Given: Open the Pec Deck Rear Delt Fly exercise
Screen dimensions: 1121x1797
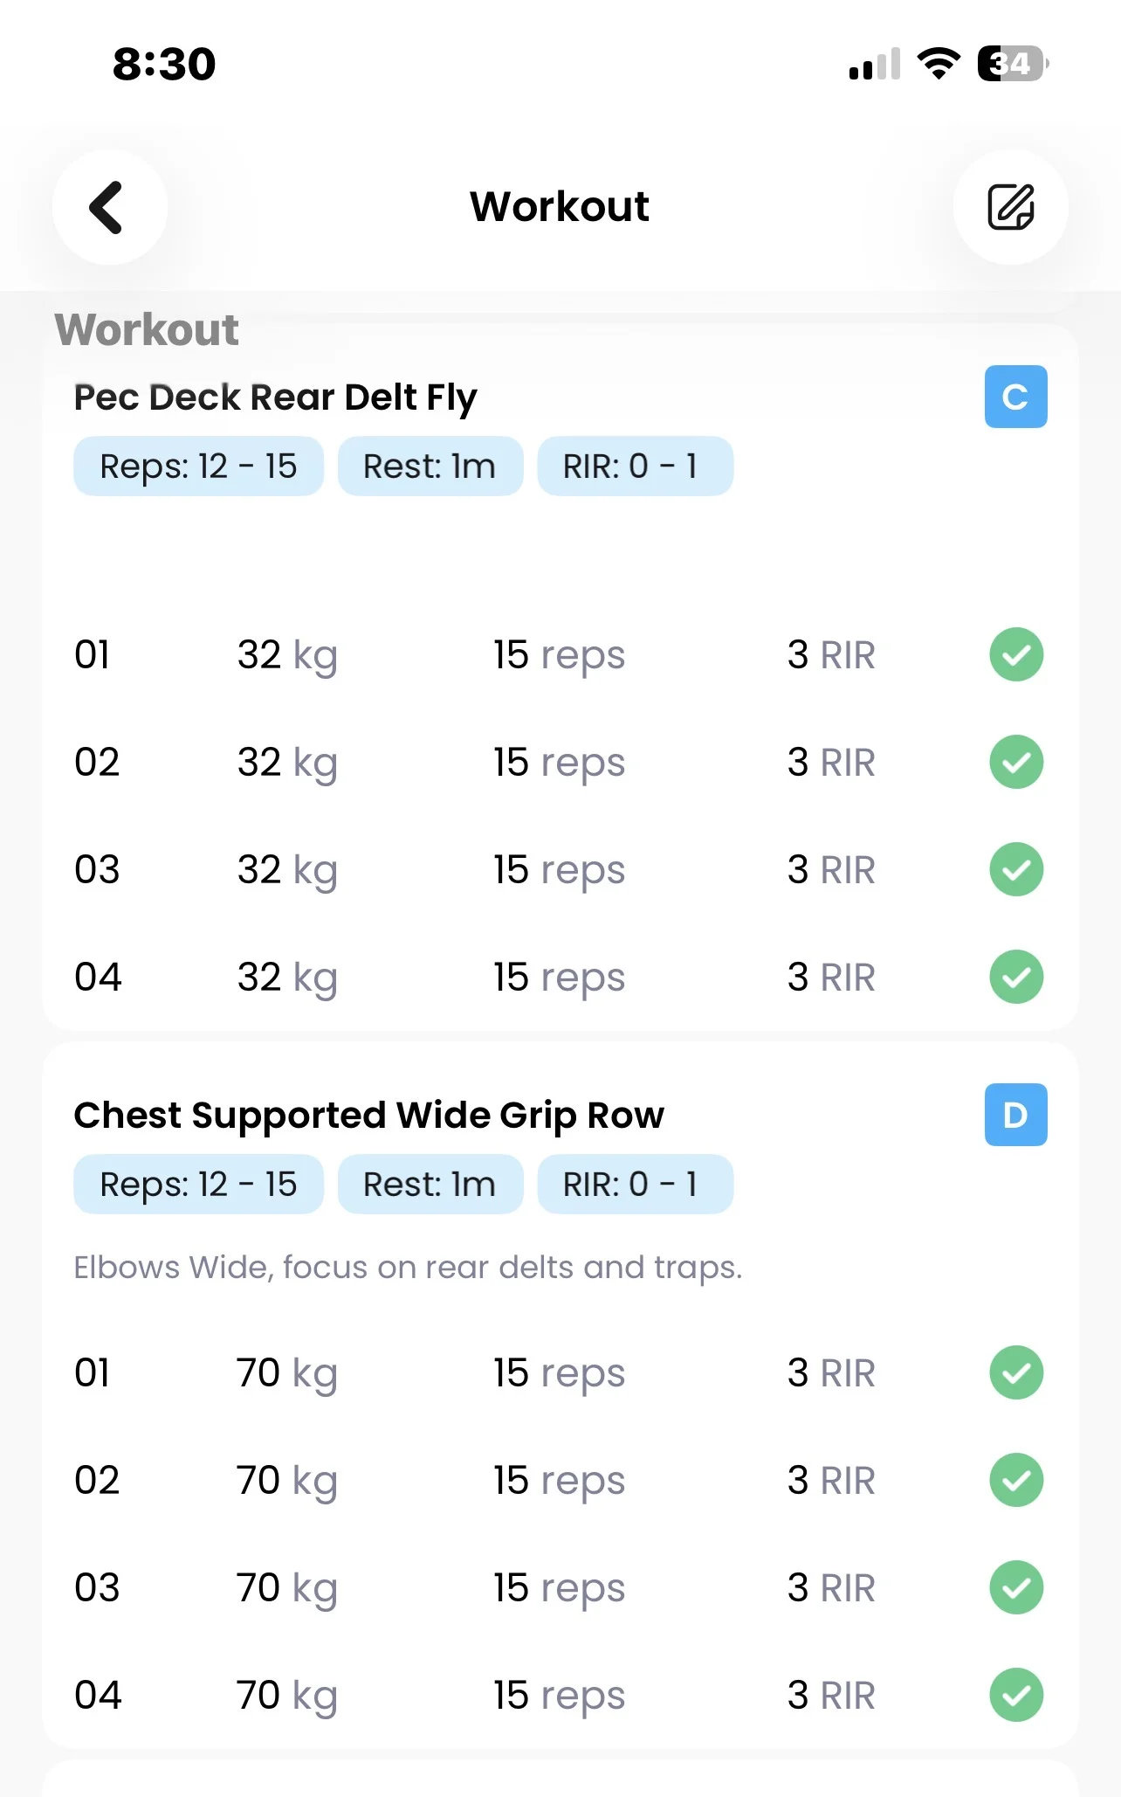Looking at the screenshot, I should (276, 397).
